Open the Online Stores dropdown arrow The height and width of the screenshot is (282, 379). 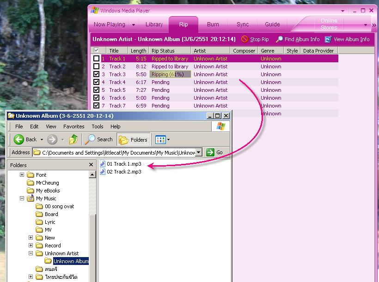pyautogui.click(x=366, y=25)
